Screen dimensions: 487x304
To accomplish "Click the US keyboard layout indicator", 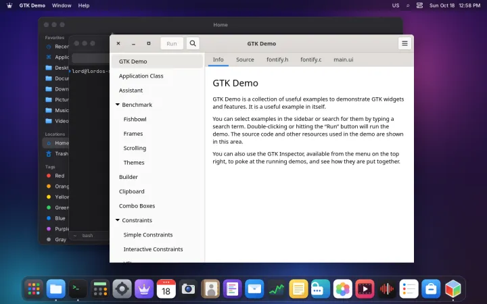I will point(396,5).
